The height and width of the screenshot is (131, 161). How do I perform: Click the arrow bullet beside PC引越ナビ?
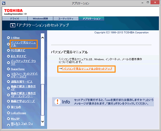(8, 50)
